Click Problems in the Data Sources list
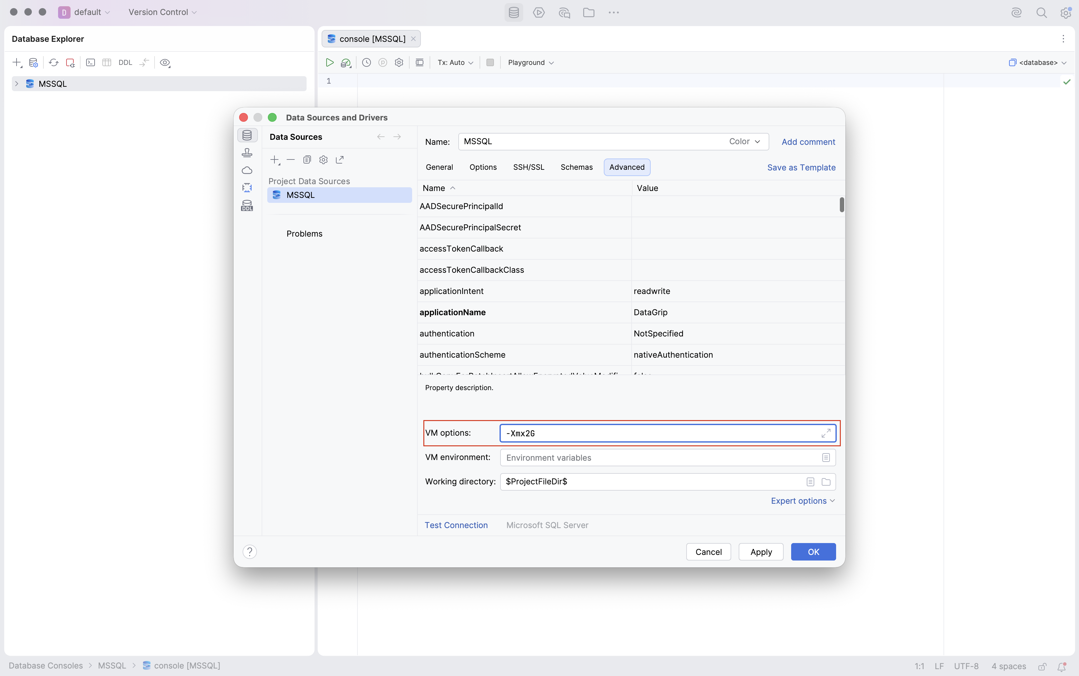The height and width of the screenshot is (676, 1079). click(x=304, y=234)
